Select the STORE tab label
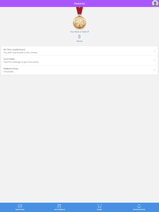Viewport: 159px width, 212px height. click(x=99, y=210)
